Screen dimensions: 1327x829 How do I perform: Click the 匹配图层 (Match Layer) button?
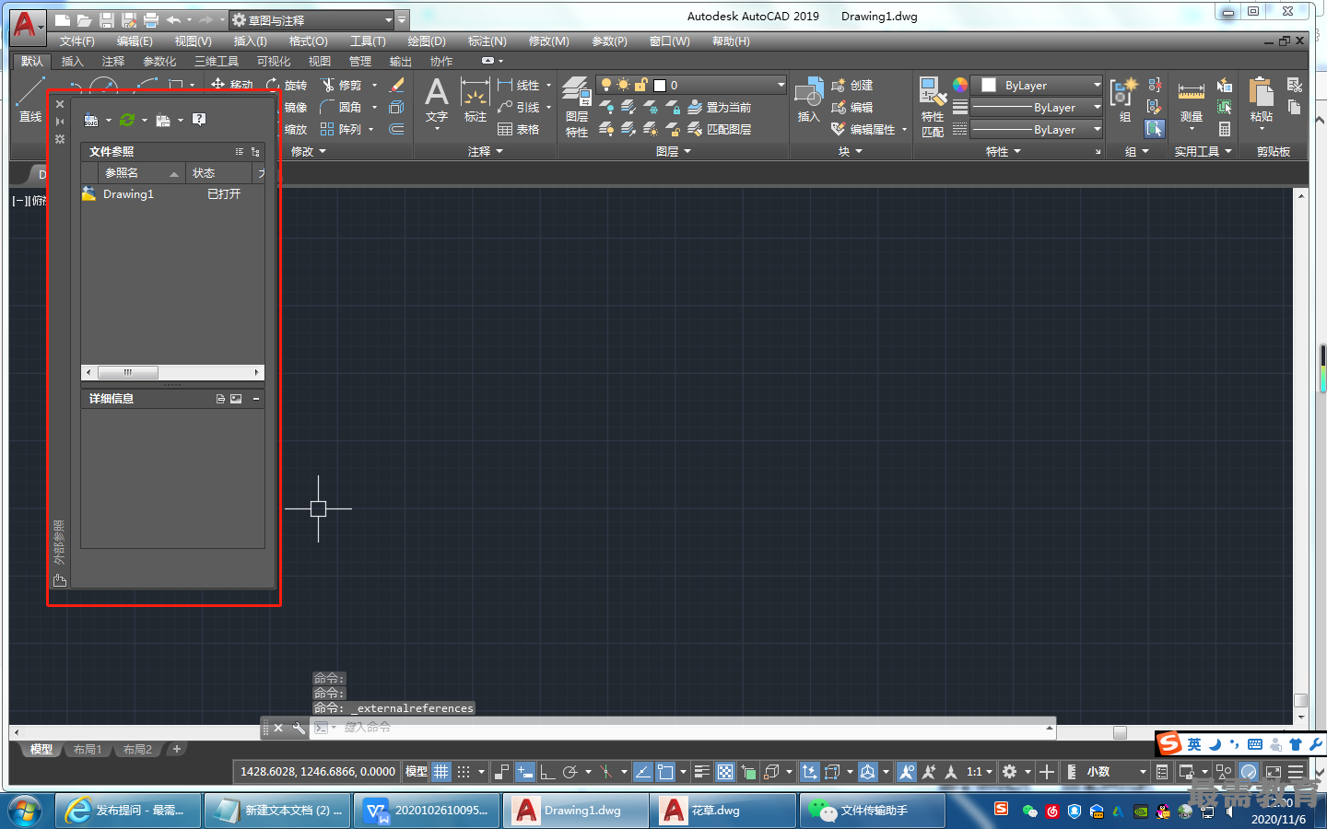click(x=720, y=130)
